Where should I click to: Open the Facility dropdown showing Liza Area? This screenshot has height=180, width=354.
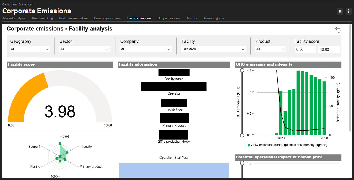click(213, 49)
